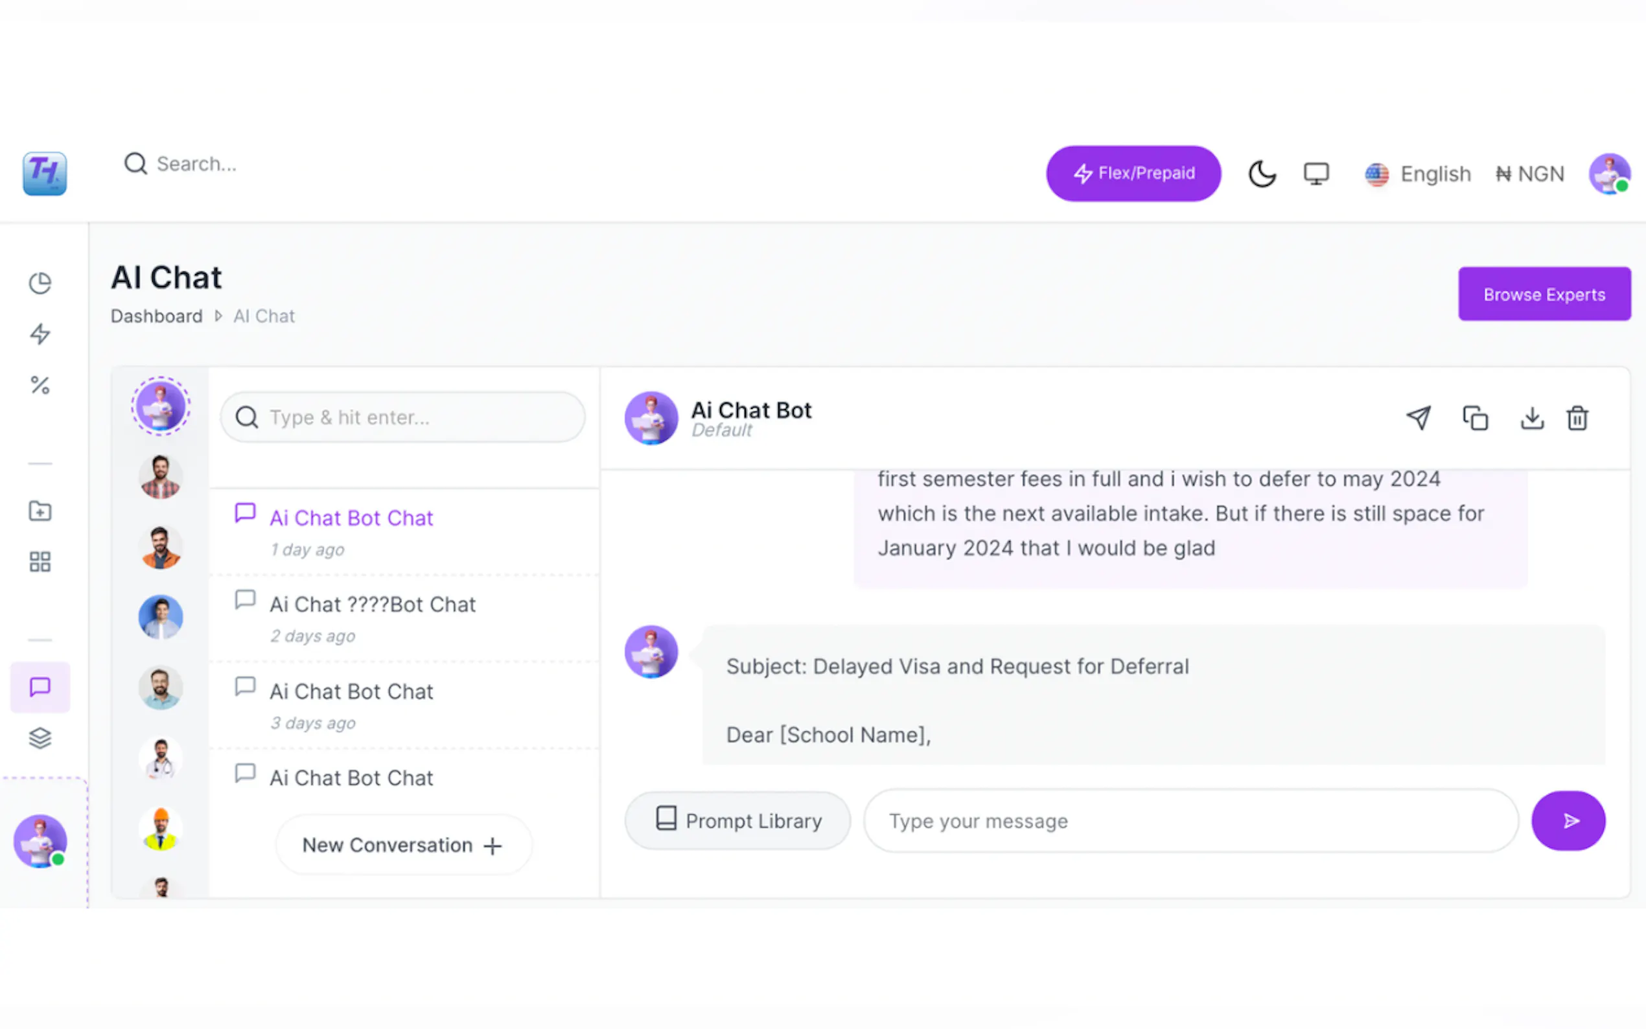Screen dimensions: 1646x1029
Task: Open the Ai Chat Bot Chat from 3 days ago
Action: [351, 691]
